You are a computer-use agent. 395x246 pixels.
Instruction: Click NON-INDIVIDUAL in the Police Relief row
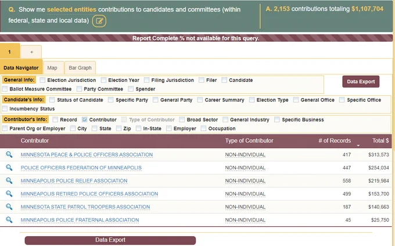pos(245,180)
